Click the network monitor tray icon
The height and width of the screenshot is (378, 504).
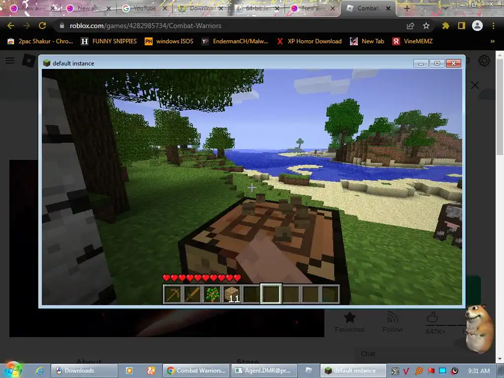442,371
